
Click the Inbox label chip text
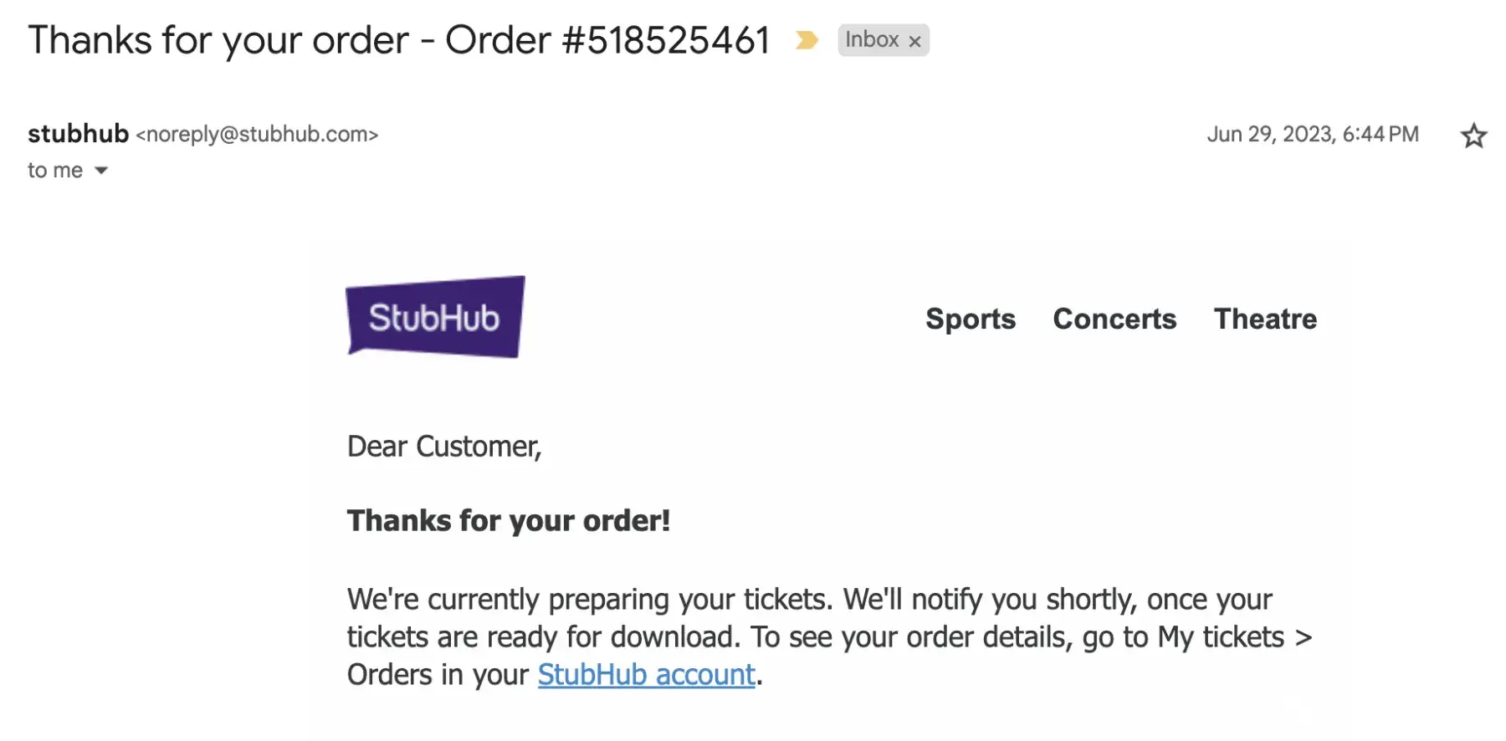(871, 40)
